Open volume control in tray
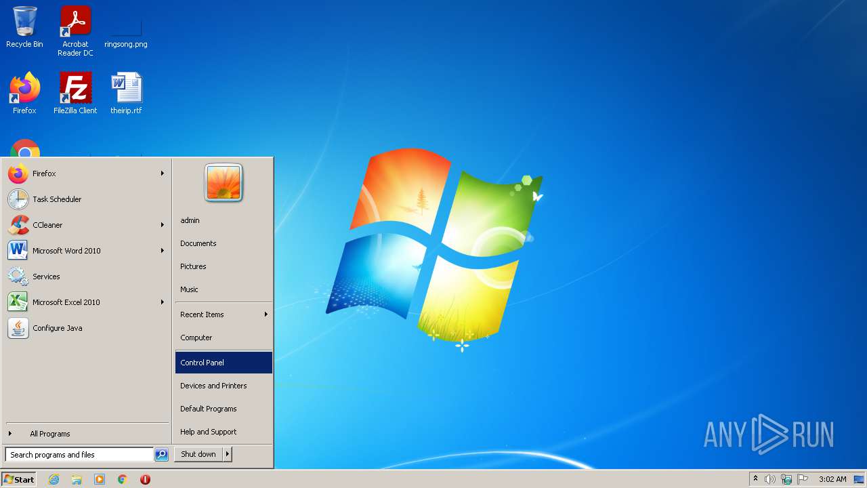 pyautogui.click(x=770, y=479)
